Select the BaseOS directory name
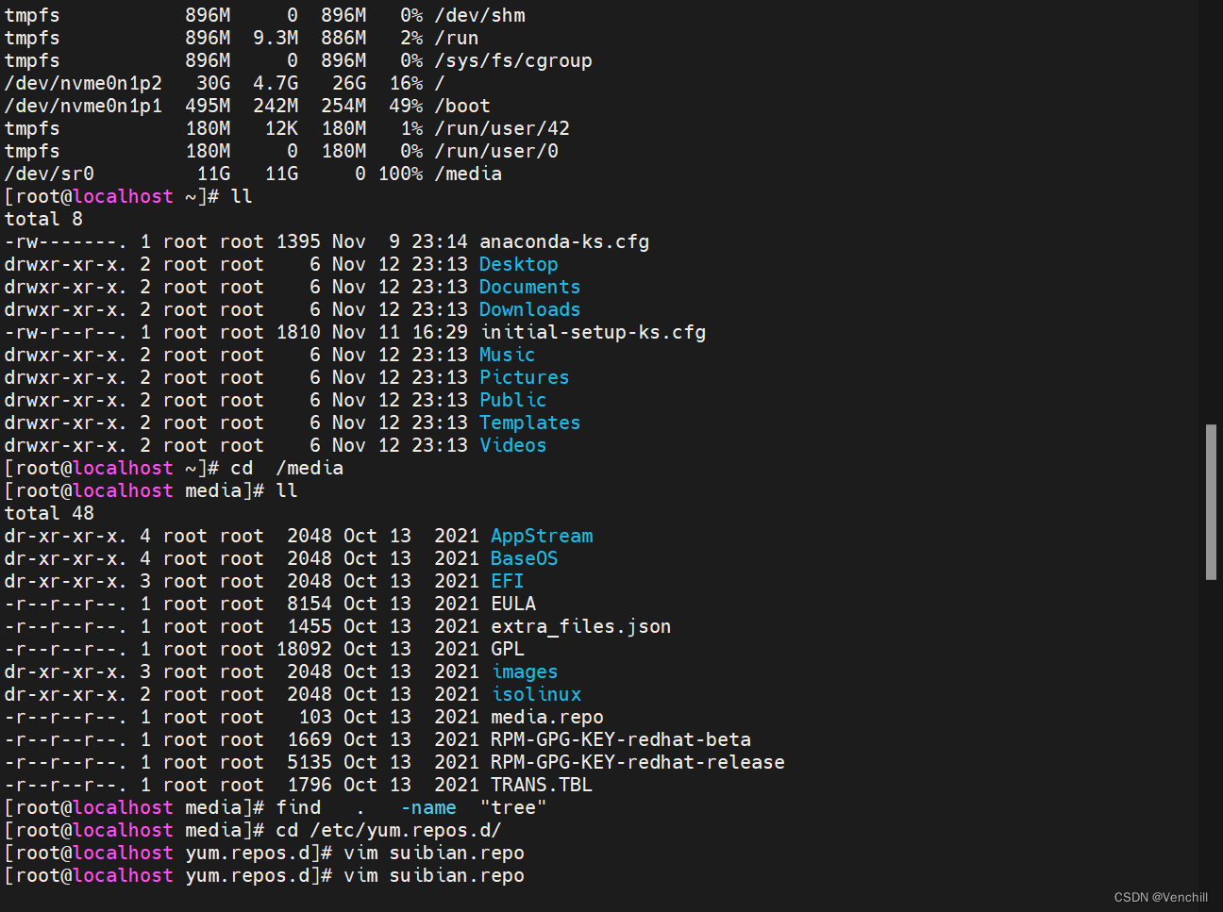 click(x=524, y=558)
